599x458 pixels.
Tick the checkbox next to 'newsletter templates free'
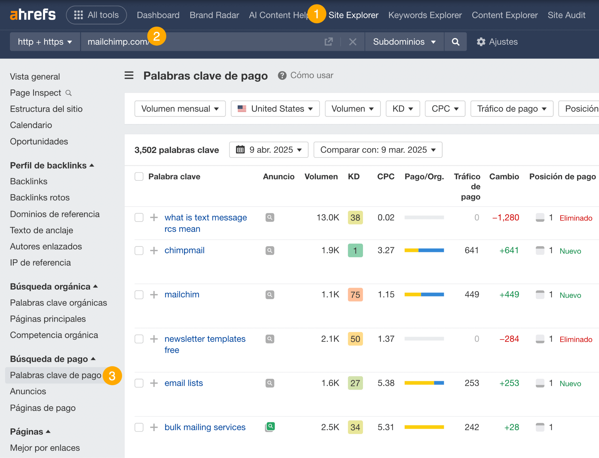139,339
